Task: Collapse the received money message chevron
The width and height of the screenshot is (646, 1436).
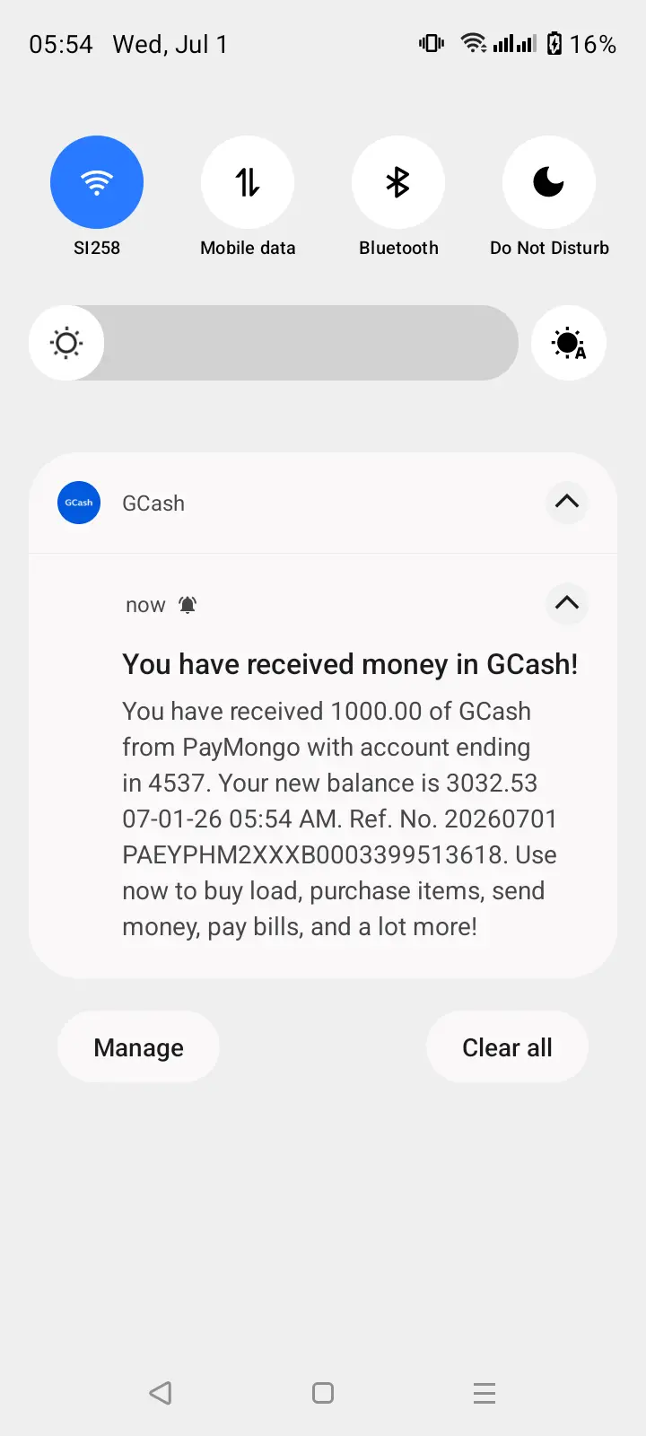Action: [x=567, y=603]
